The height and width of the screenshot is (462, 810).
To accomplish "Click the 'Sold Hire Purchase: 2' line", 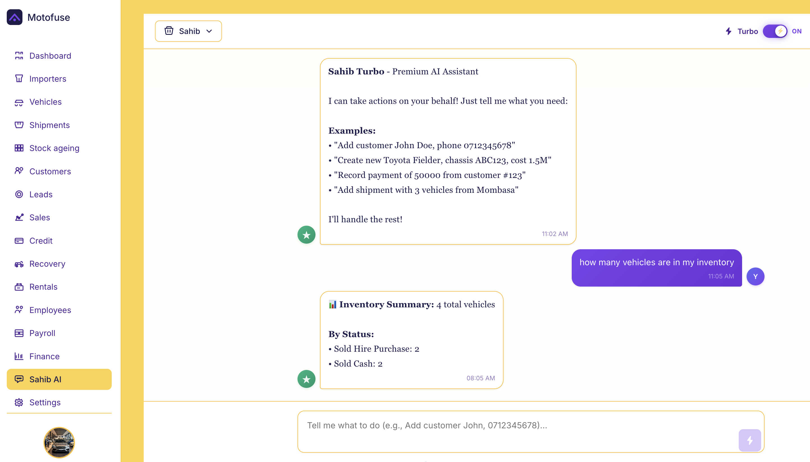I will (374, 349).
